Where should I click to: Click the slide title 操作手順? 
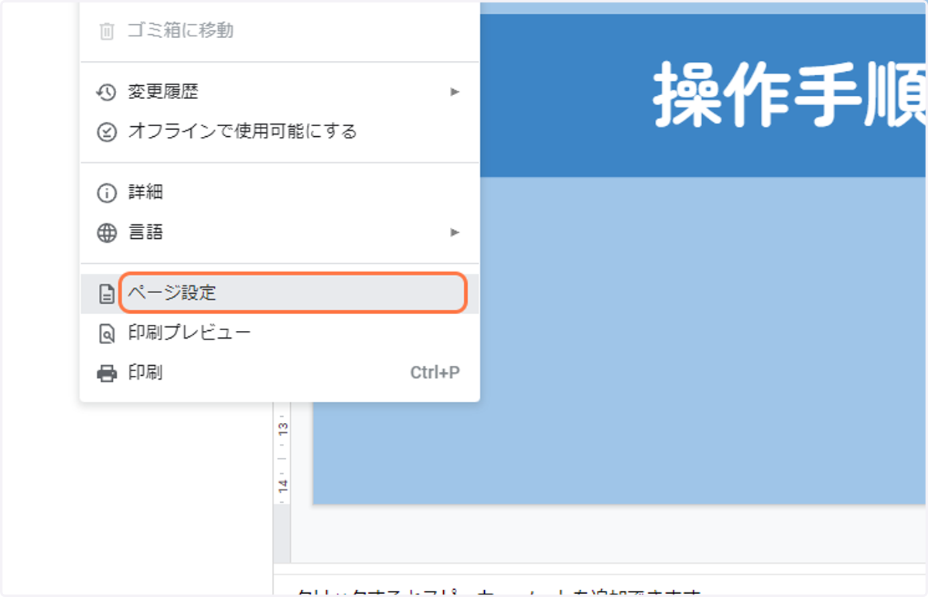(790, 95)
